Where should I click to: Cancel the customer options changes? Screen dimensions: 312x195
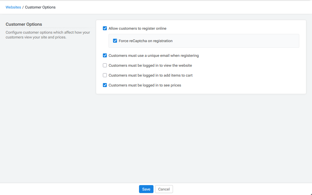164,189
